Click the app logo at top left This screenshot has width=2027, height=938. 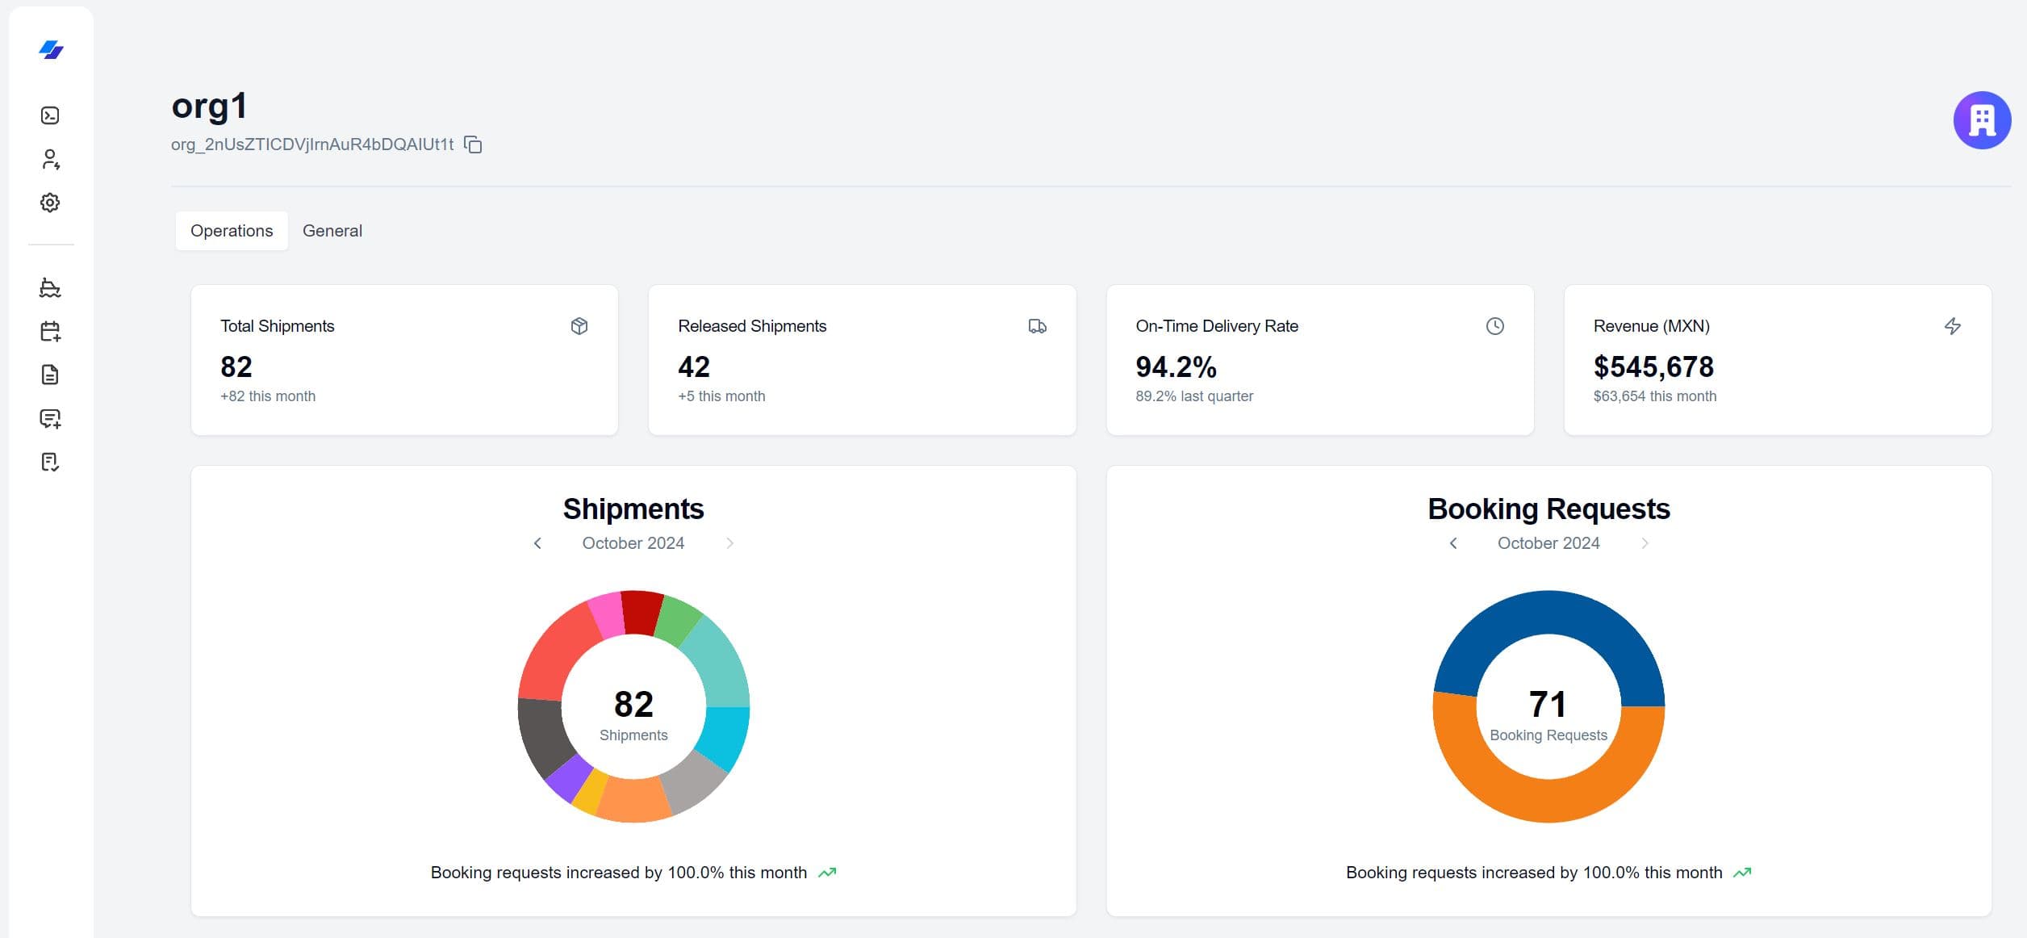click(50, 52)
